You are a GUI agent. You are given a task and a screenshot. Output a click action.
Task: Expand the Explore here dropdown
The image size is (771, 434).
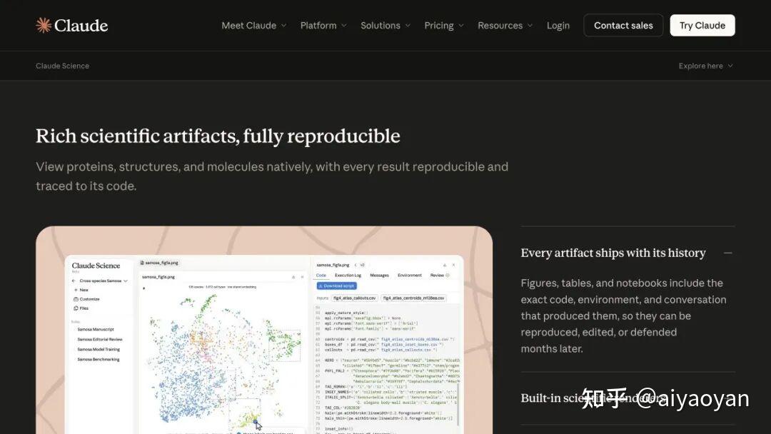coord(705,66)
